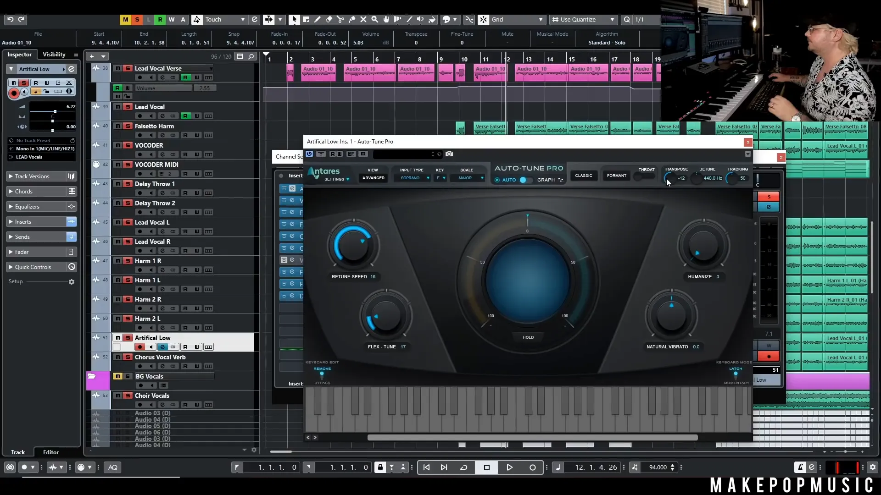Select the Range Selection tool
This screenshot has height=495, width=881.
click(306, 19)
